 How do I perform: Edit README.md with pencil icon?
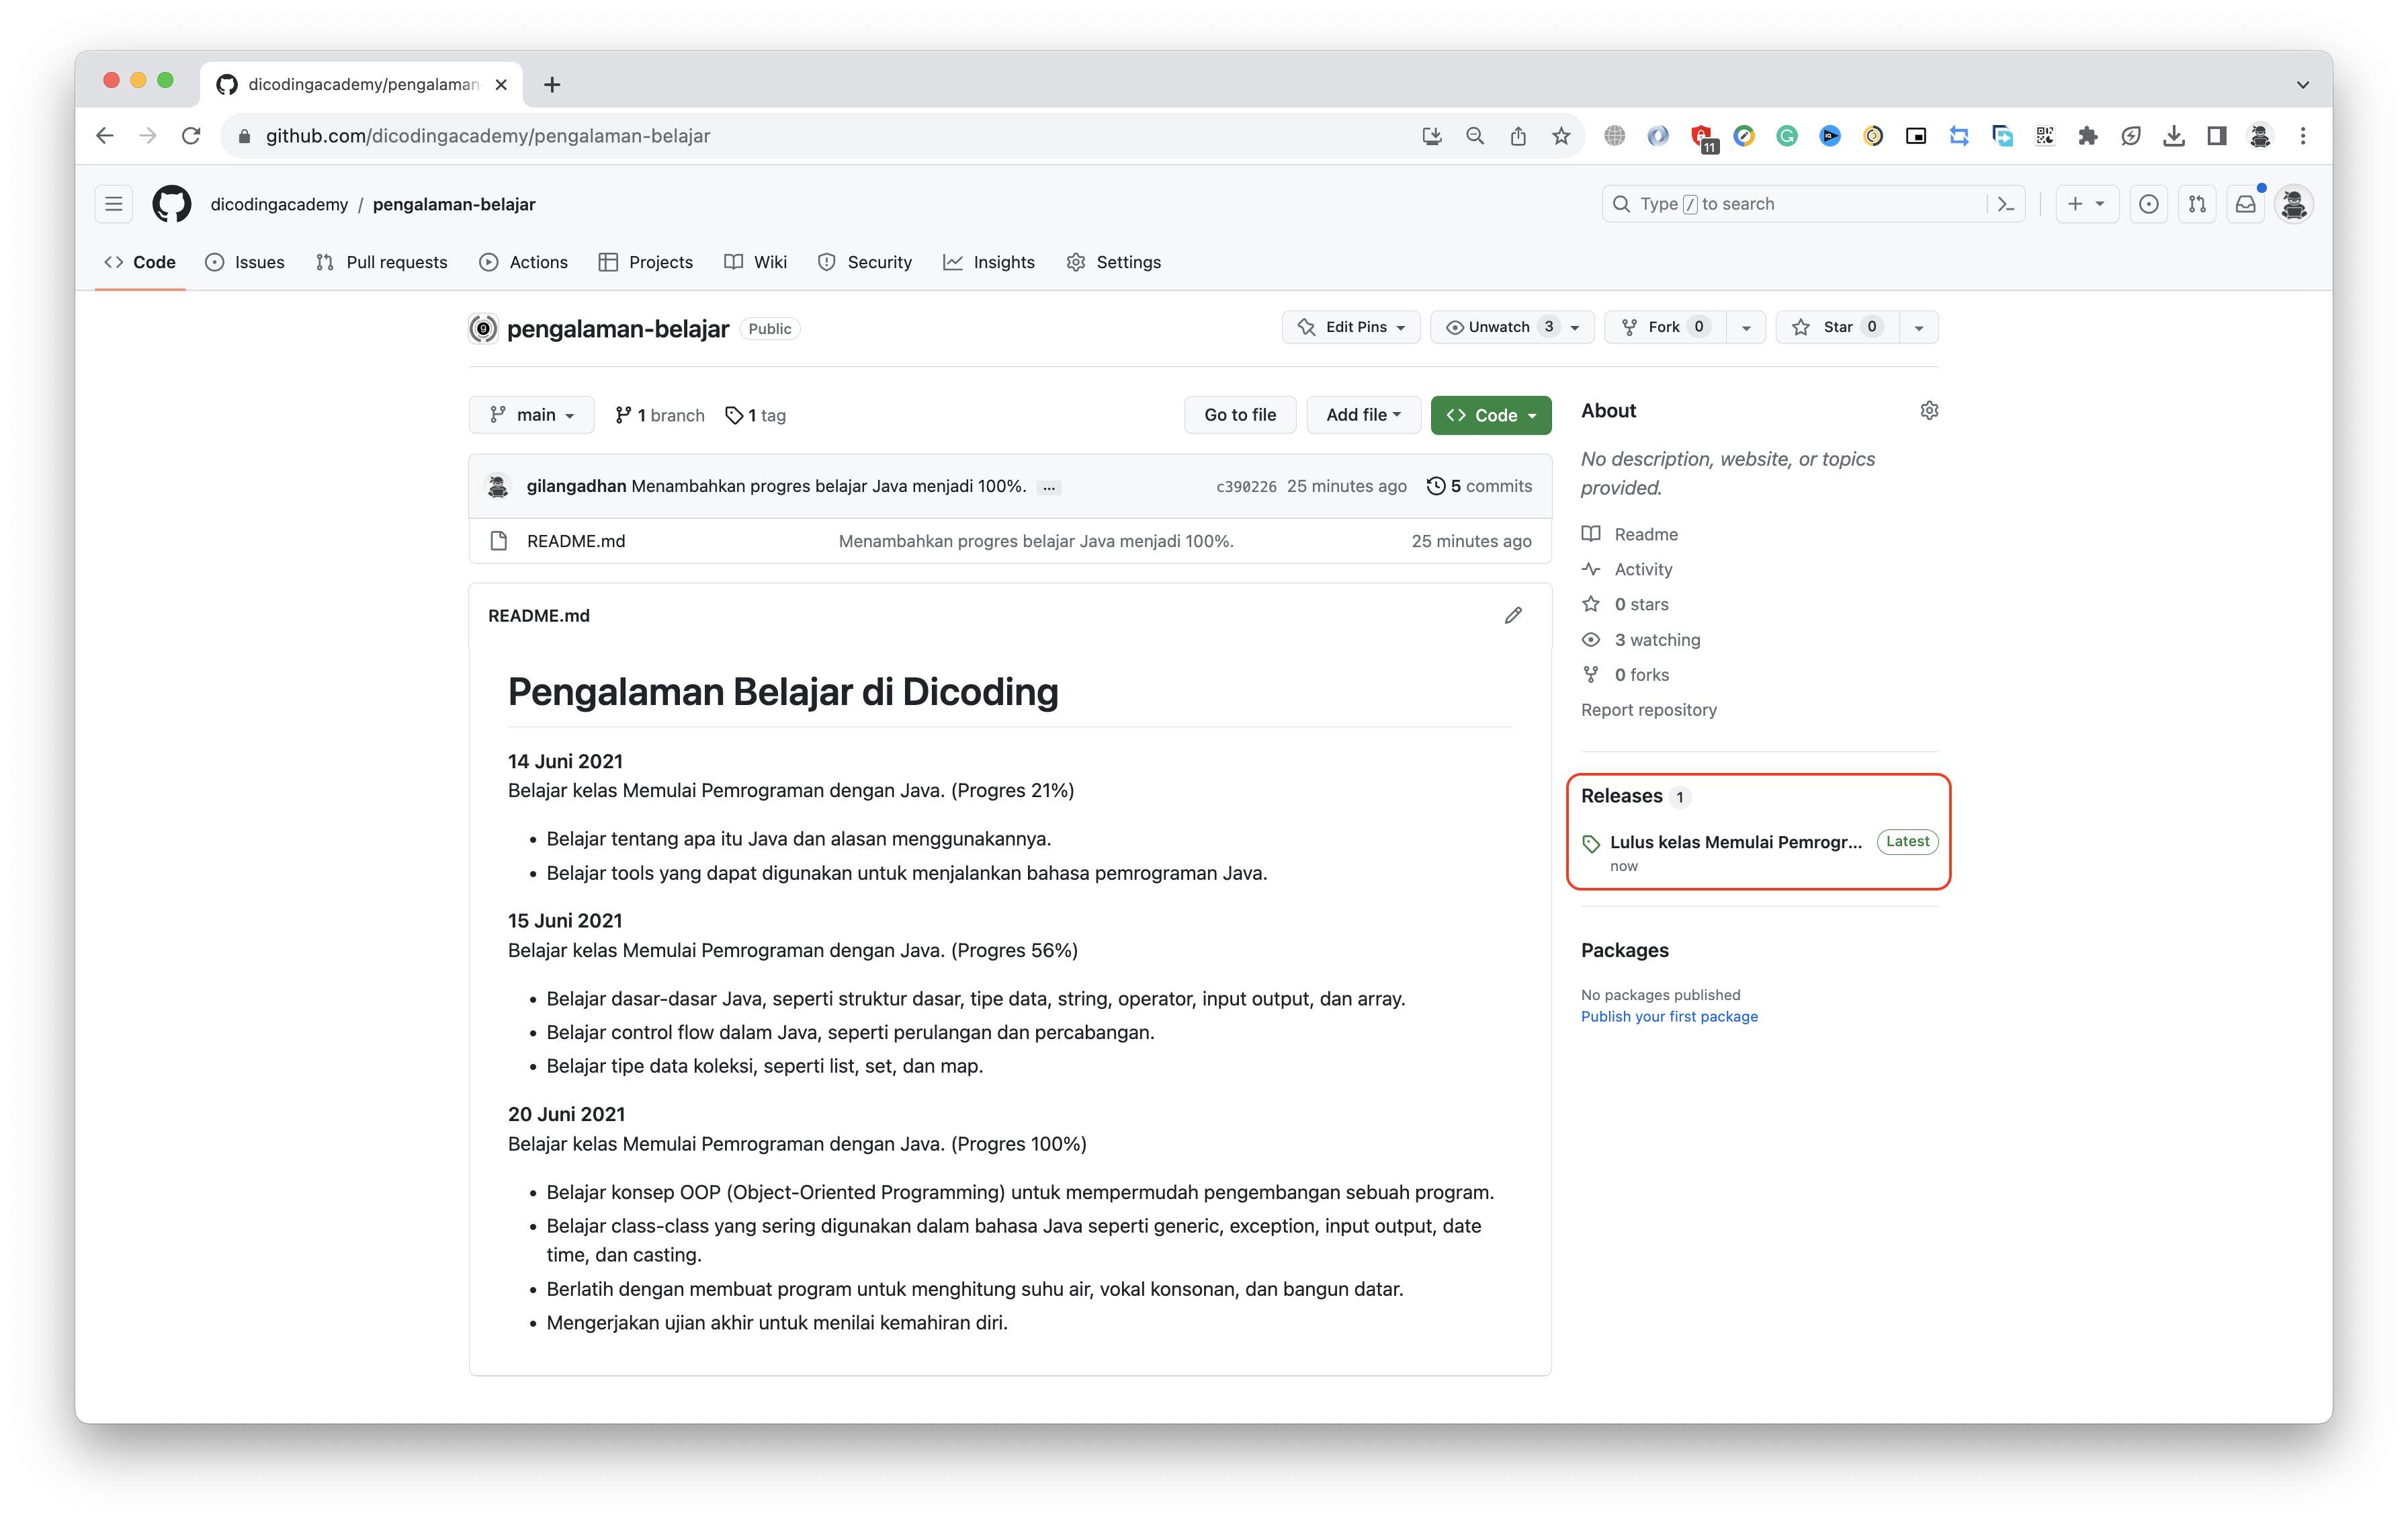click(x=1513, y=616)
